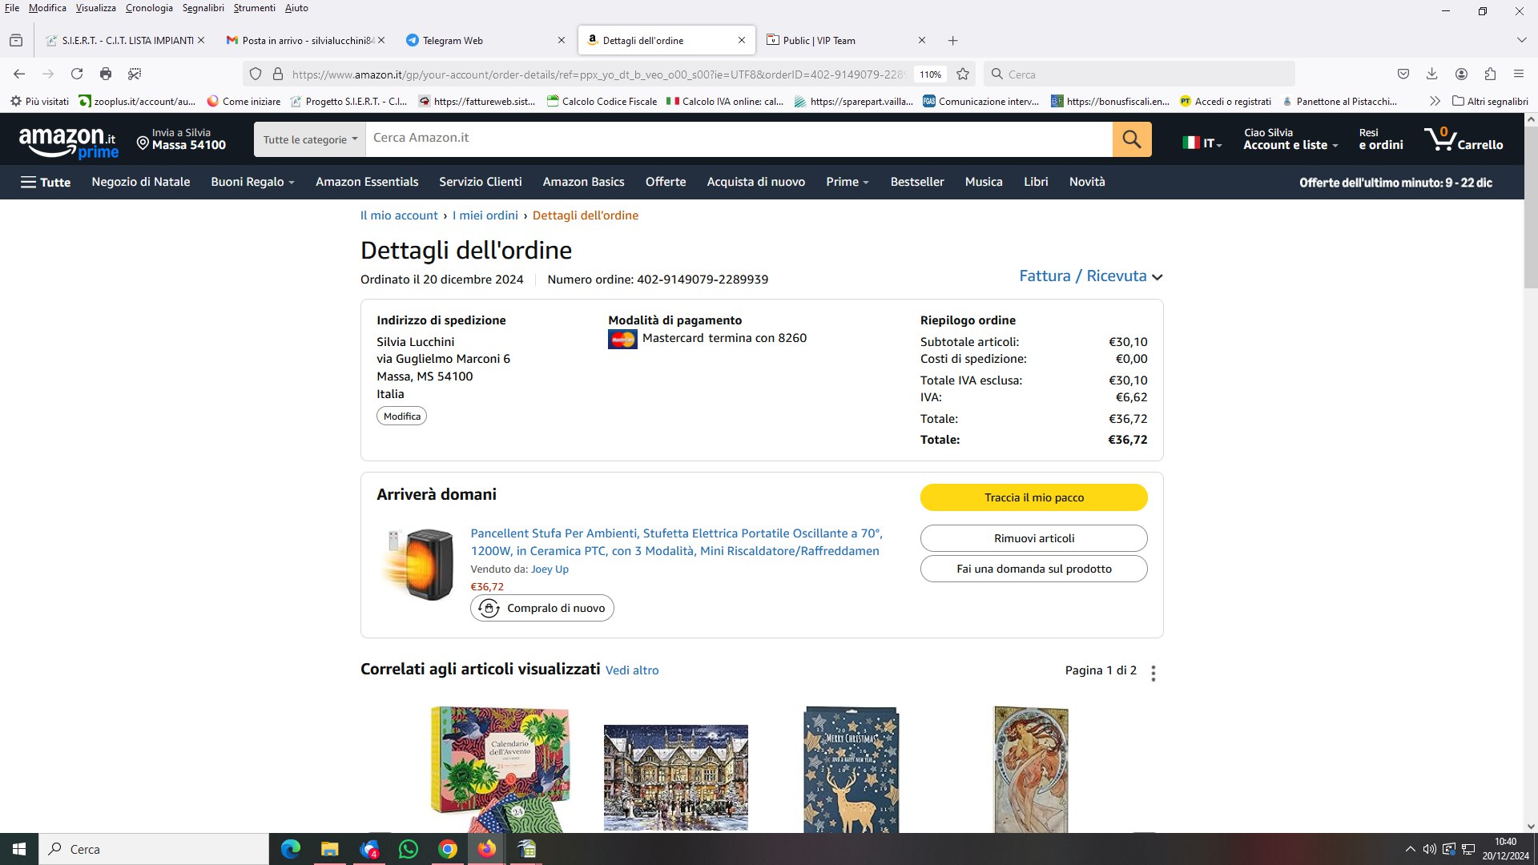This screenshot has width=1538, height=865.
Task: Click the Cerca Amazon.it search field
Action: [x=739, y=139]
